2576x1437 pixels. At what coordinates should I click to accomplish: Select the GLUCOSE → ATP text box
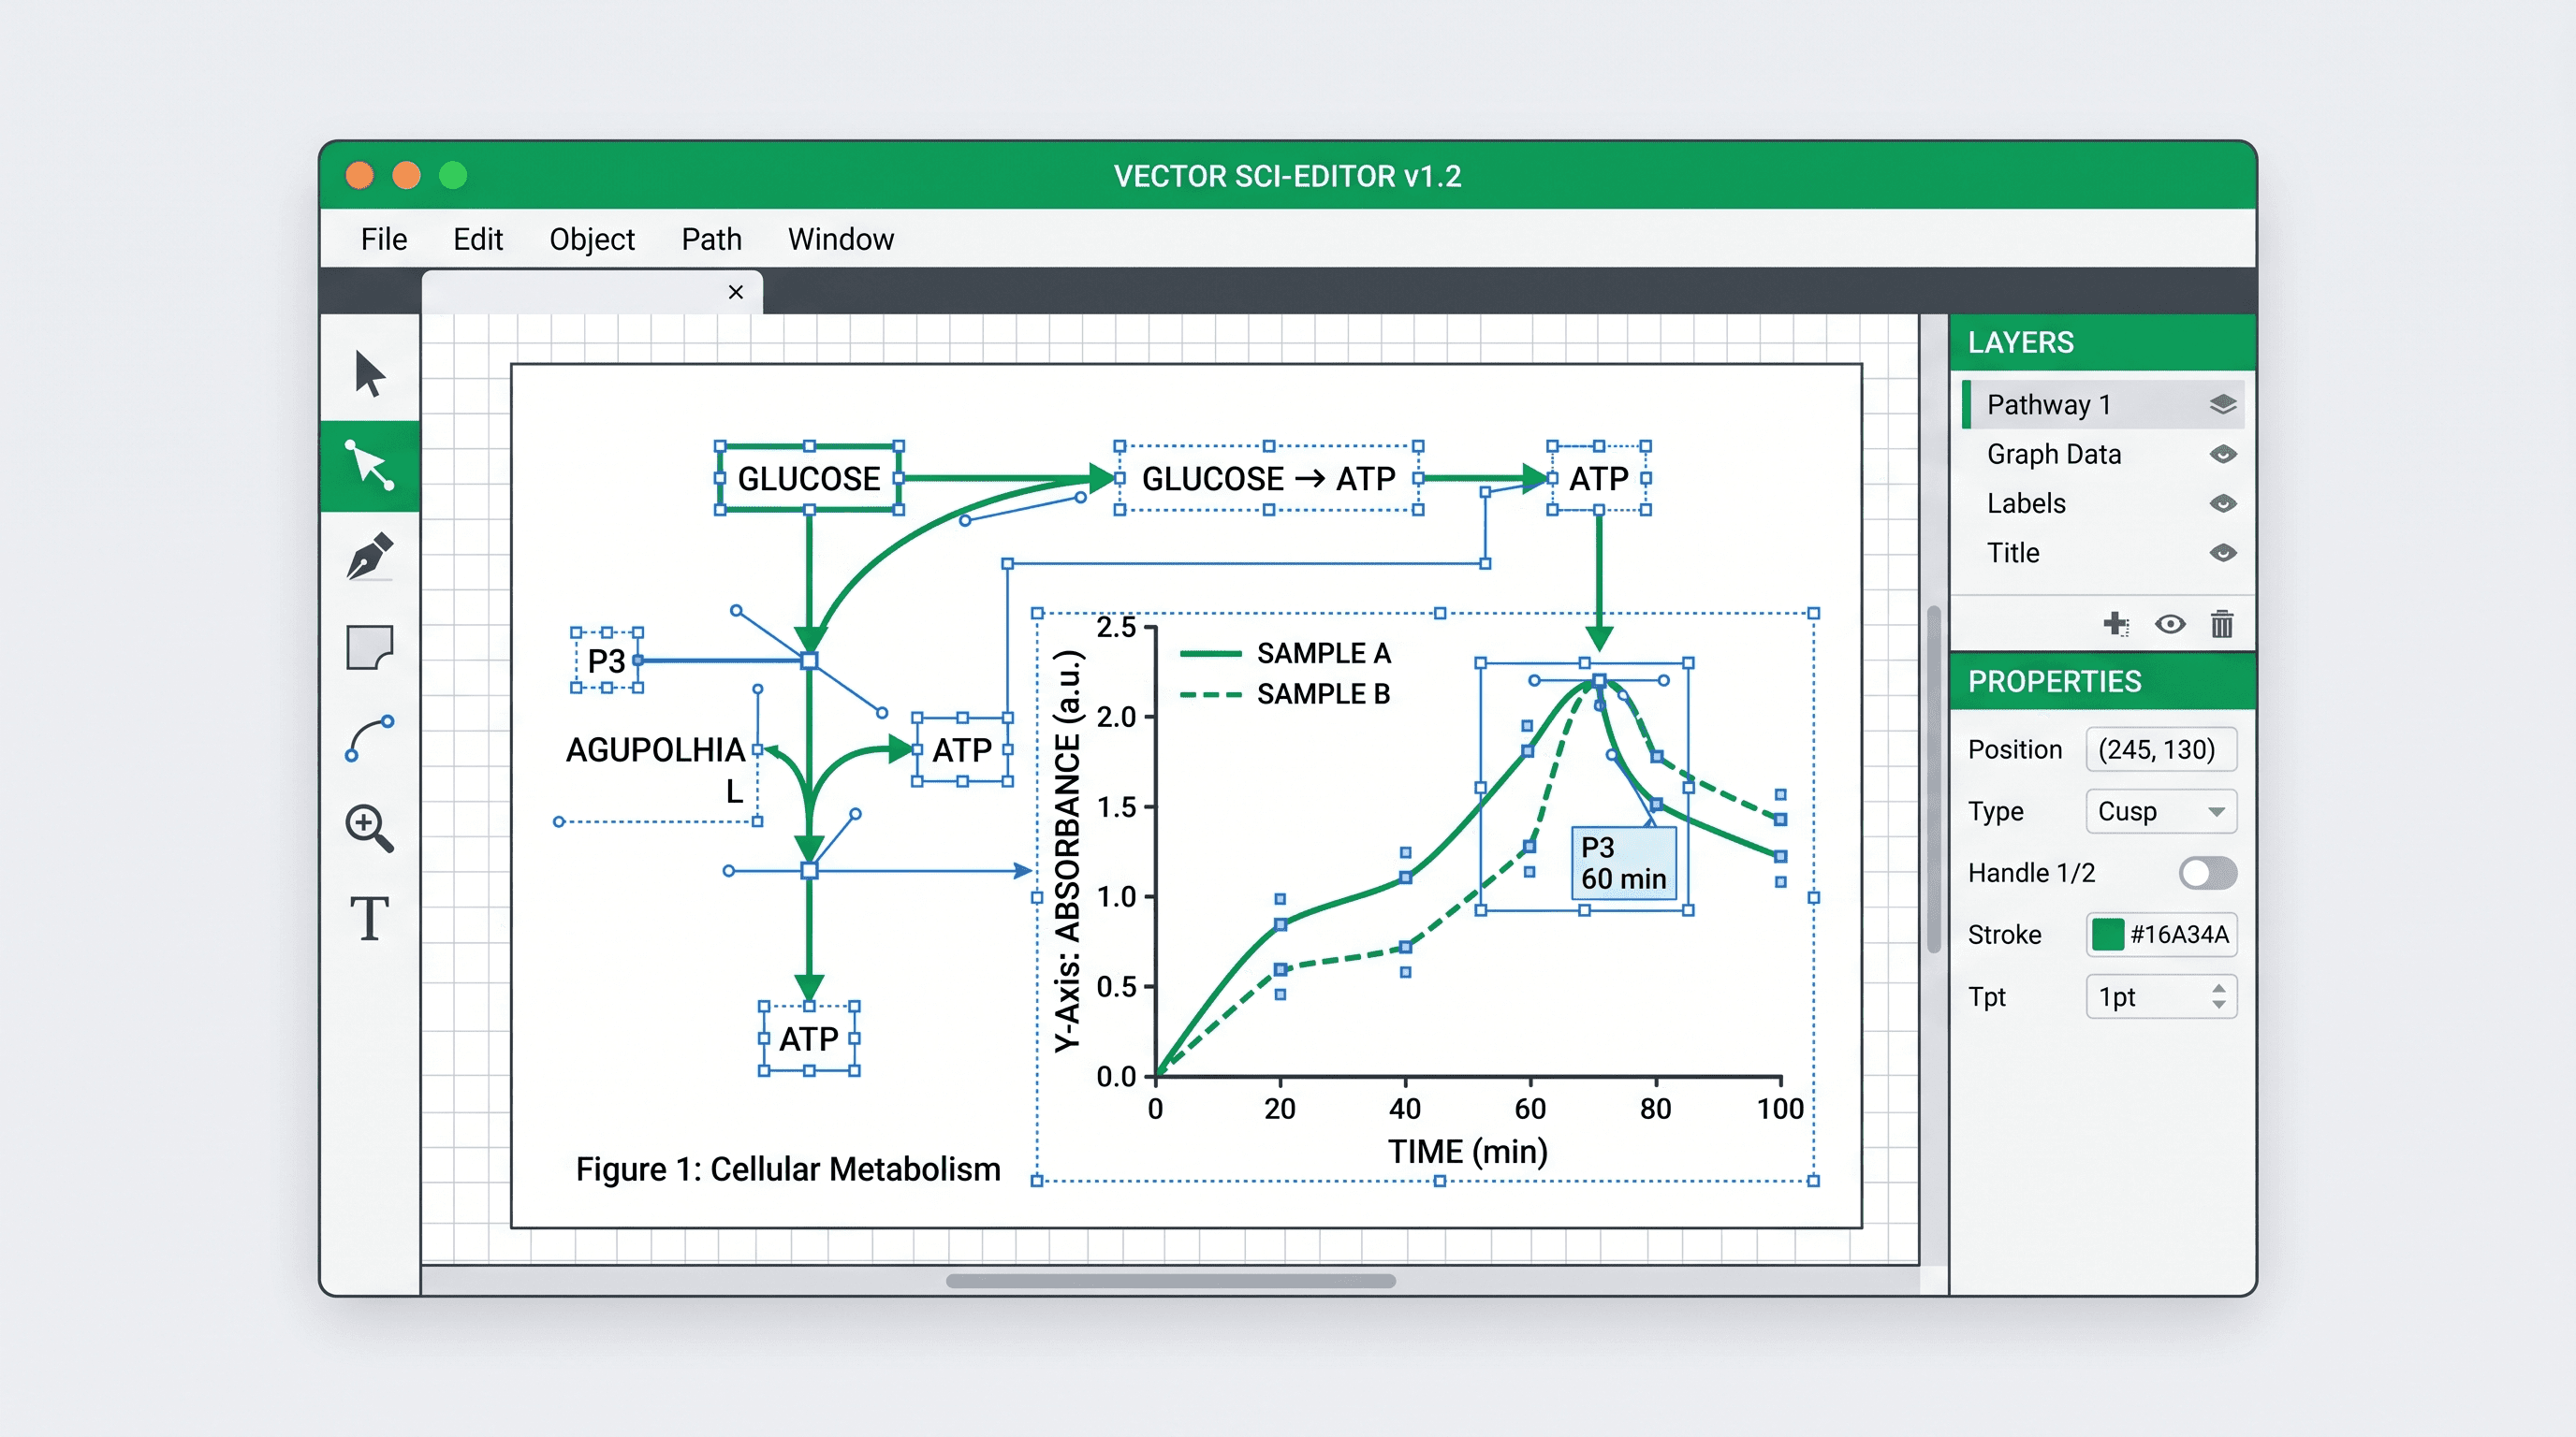tap(1268, 479)
